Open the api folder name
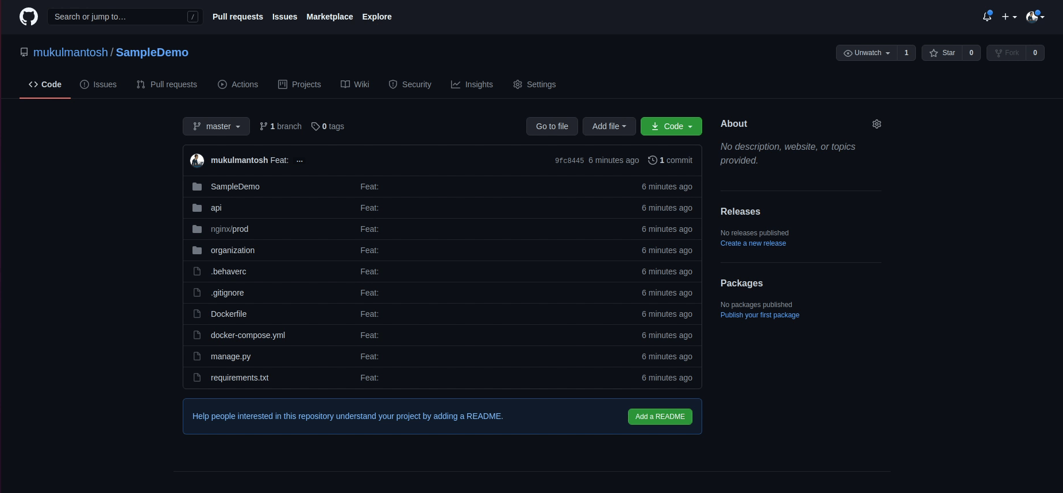 pyautogui.click(x=216, y=208)
